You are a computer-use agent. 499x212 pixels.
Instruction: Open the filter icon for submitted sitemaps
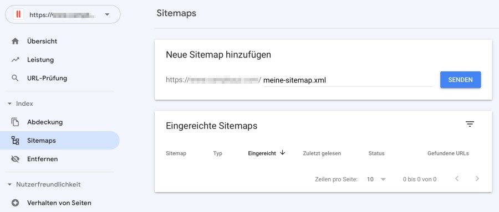(x=470, y=124)
